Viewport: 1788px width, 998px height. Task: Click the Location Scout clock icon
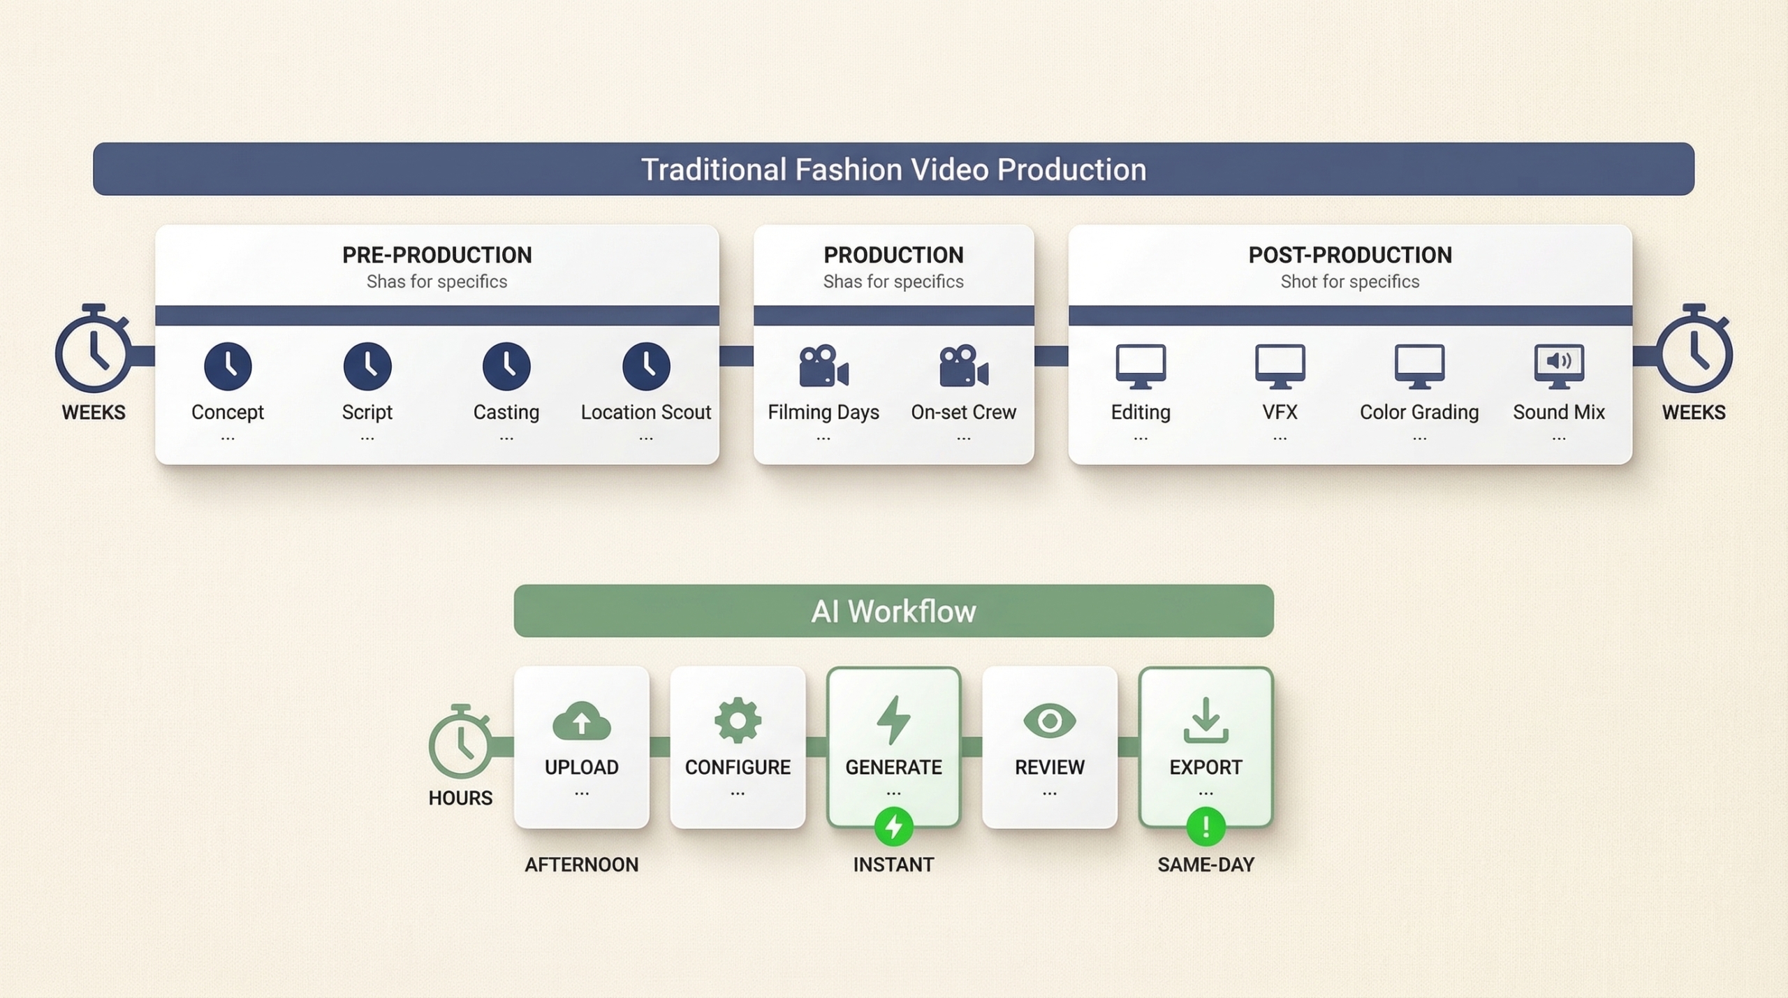[x=646, y=366]
